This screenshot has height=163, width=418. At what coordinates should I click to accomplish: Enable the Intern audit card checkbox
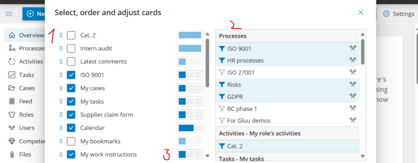click(71, 49)
